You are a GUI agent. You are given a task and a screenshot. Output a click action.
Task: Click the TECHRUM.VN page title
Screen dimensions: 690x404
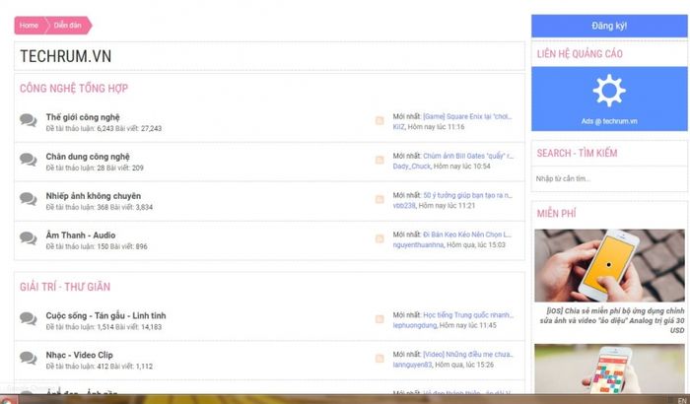pos(66,56)
